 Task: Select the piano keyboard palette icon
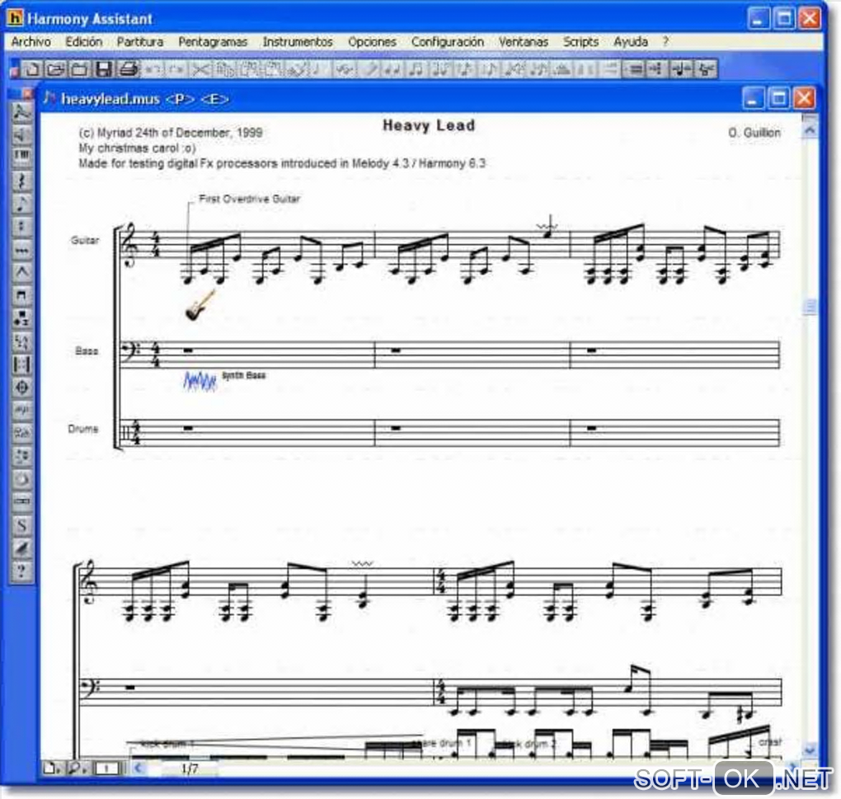[x=21, y=157]
